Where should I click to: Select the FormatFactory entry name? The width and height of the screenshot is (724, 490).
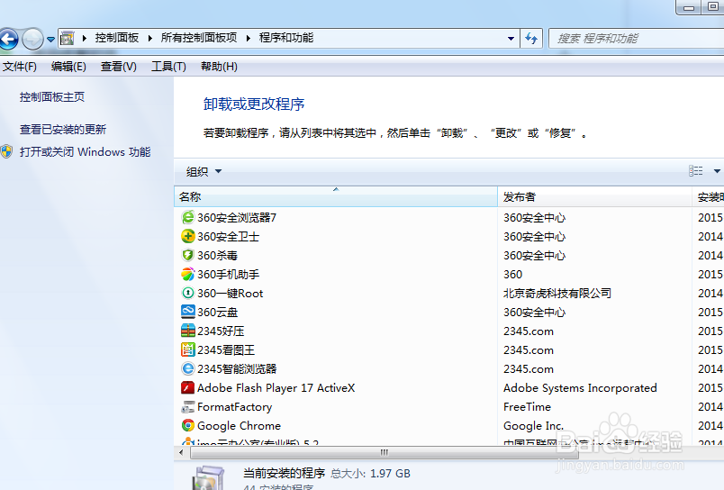coord(234,407)
